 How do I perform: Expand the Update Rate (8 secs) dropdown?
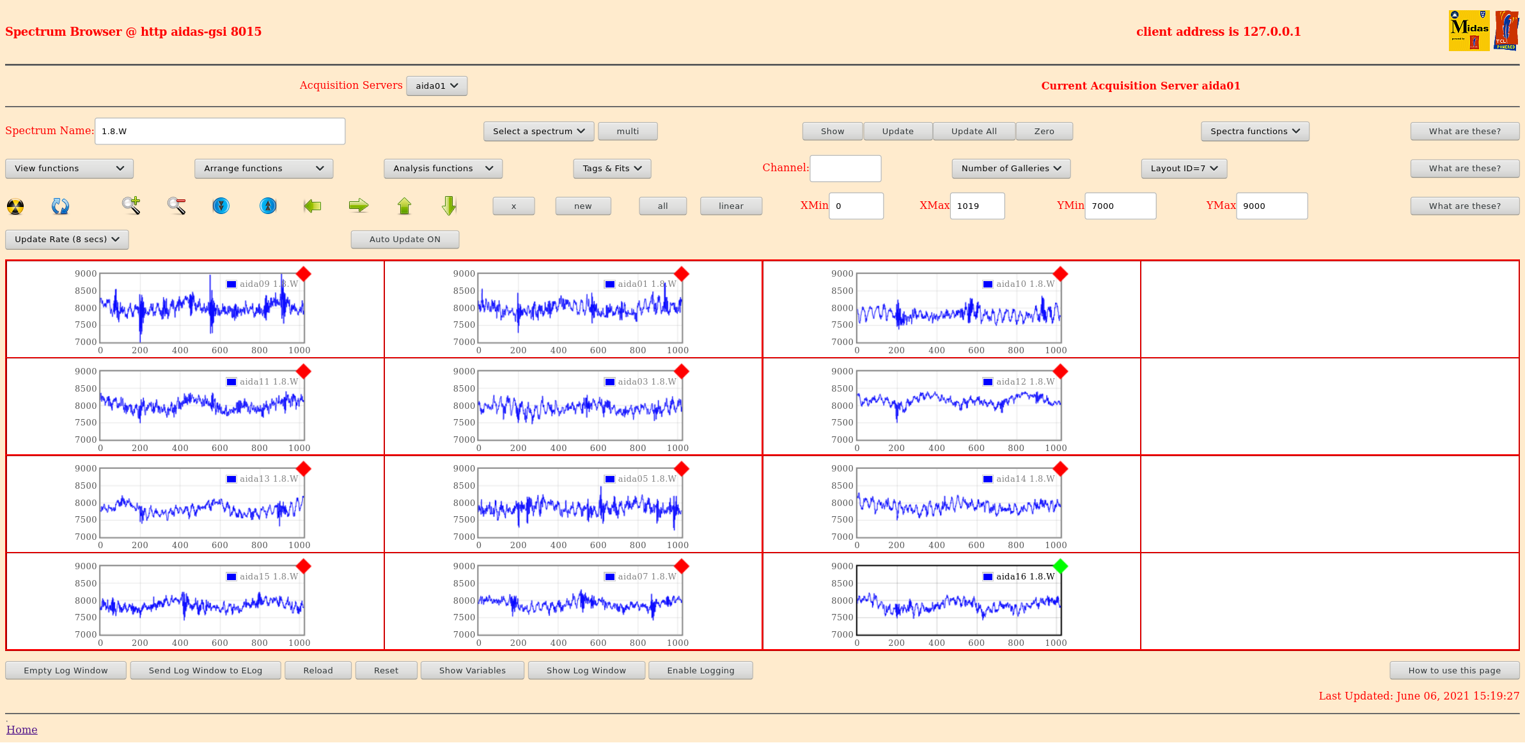[67, 240]
